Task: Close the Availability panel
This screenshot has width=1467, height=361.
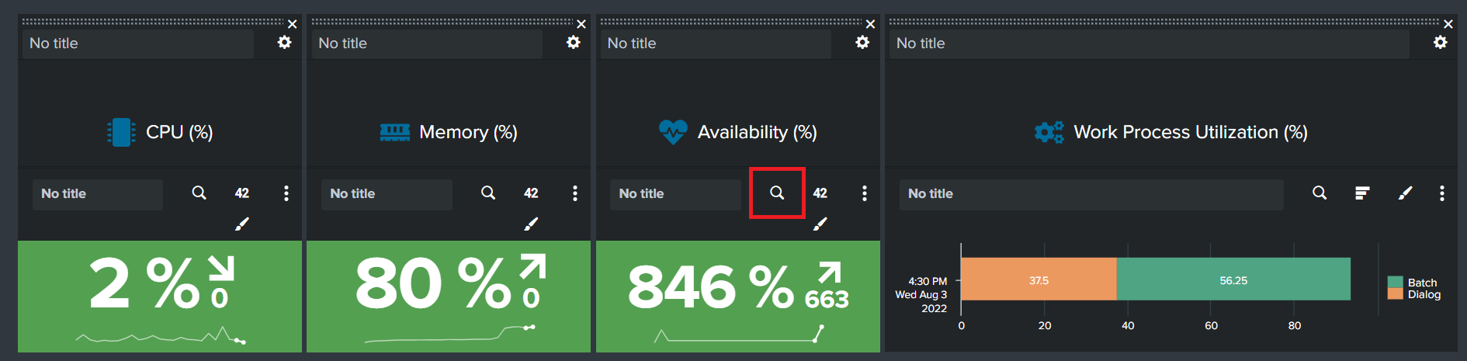Action: click(x=870, y=24)
